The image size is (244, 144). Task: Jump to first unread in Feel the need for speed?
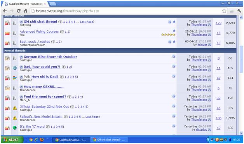pyautogui.click(x=21, y=97)
